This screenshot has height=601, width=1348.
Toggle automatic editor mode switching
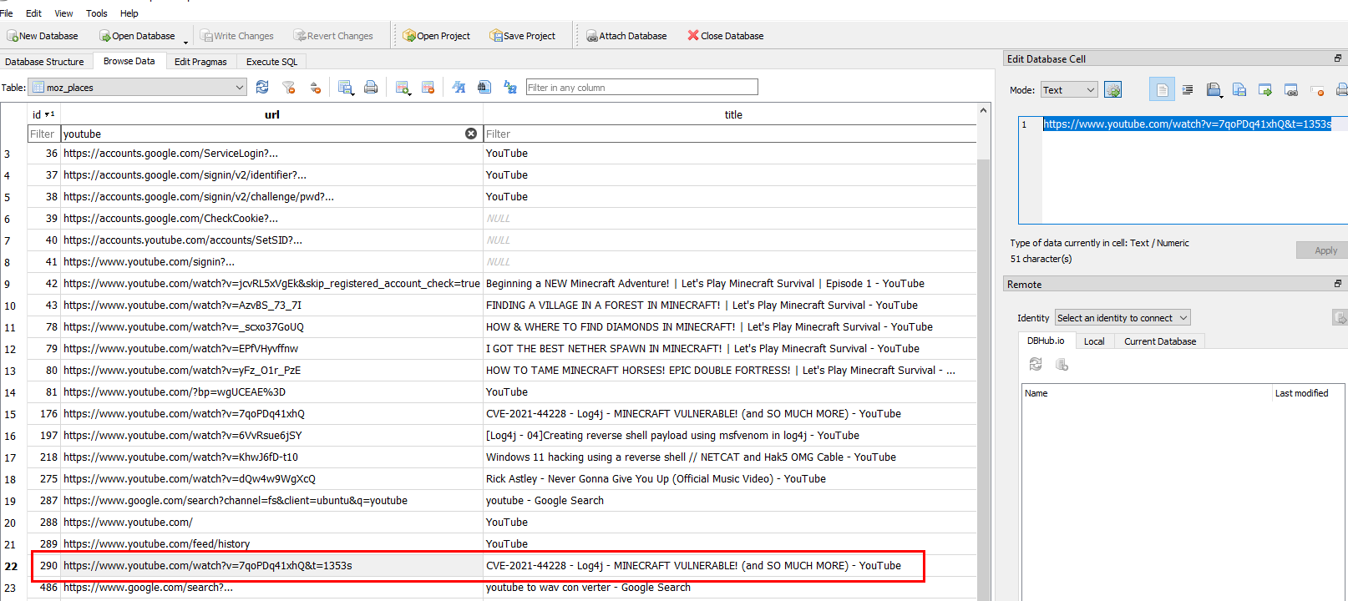pyautogui.click(x=1112, y=89)
